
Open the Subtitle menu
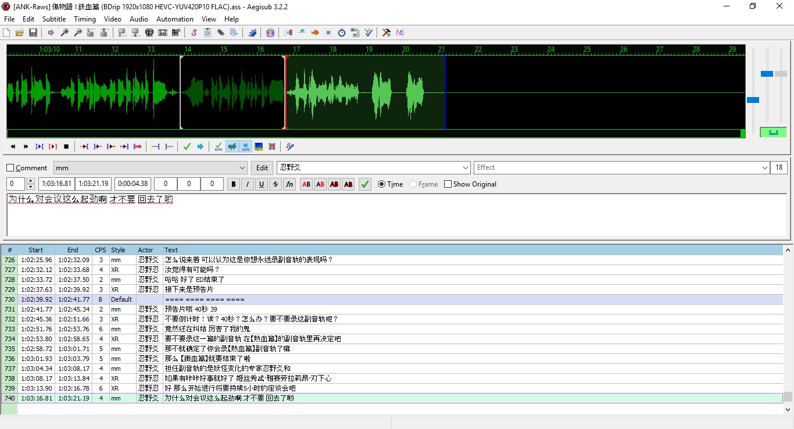tap(54, 19)
